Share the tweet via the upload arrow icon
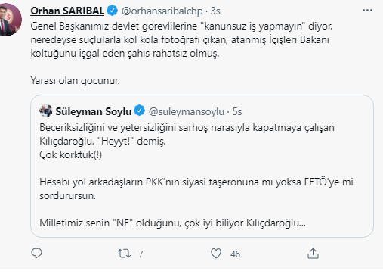The image size is (383, 274). (x=313, y=254)
